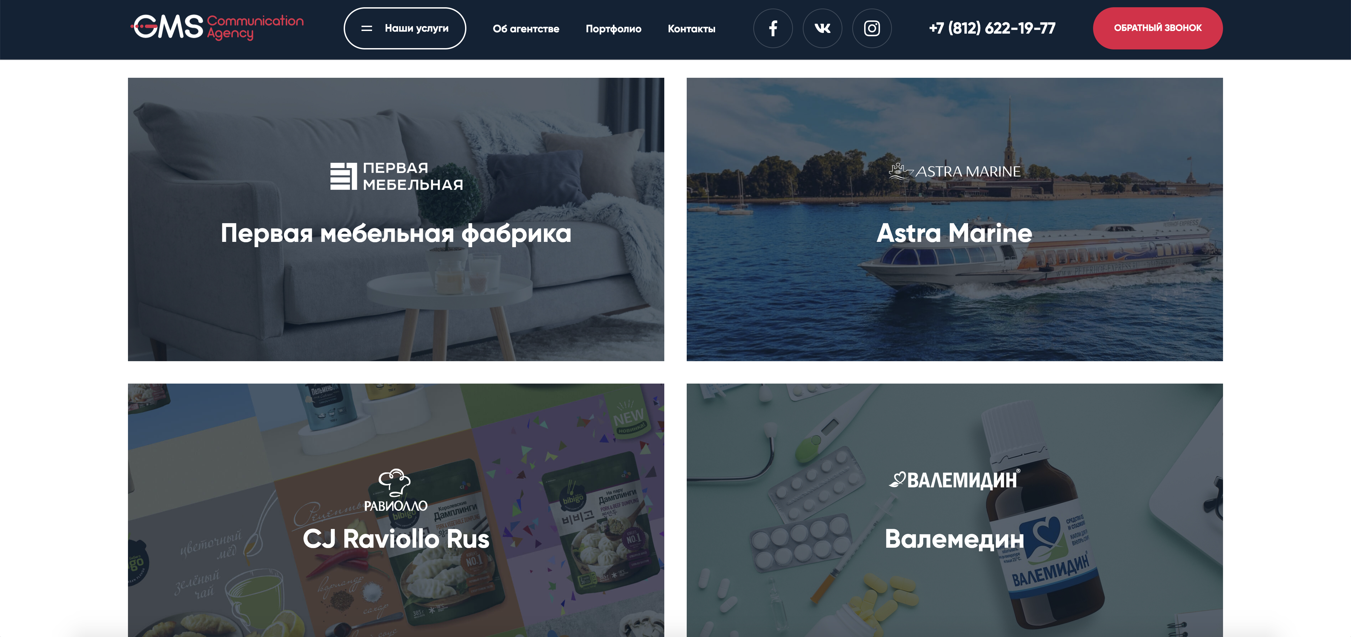The width and height of the screenshot is (1351, 637).
Task: Open the Портфолио menu item
Action: [x=613, y=29]
